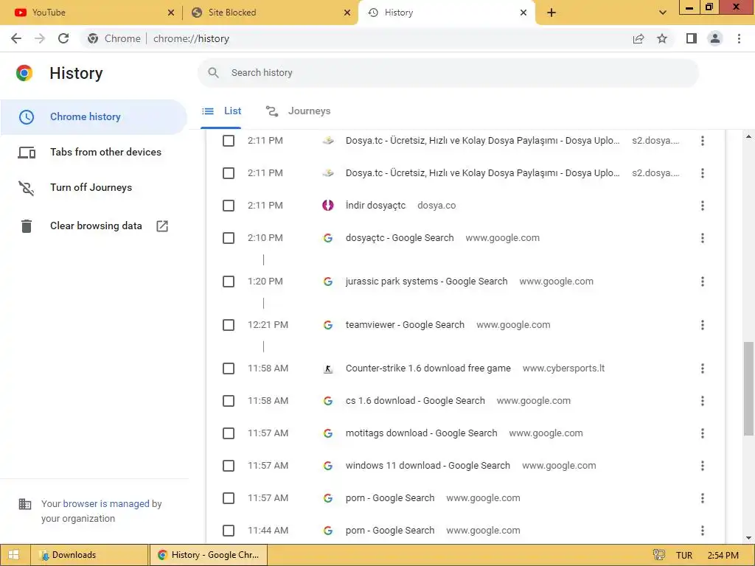Click the vertical scrollbar thumb
The width and height of the screenshot is (755, 566).
748,388
